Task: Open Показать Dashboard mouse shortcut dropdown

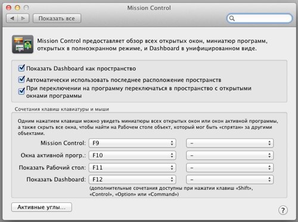Action: coord(229,180)
